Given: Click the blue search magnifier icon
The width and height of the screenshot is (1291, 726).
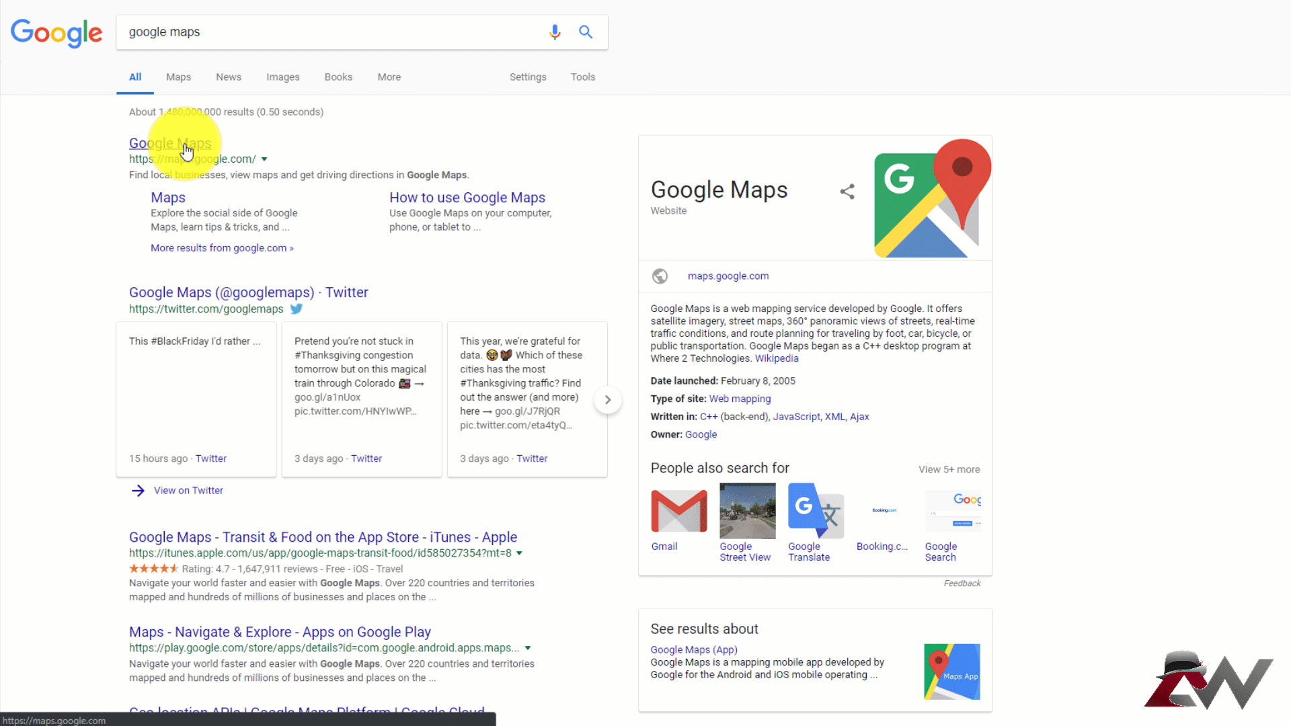Looking at the screenshot, I should (586, 32).
